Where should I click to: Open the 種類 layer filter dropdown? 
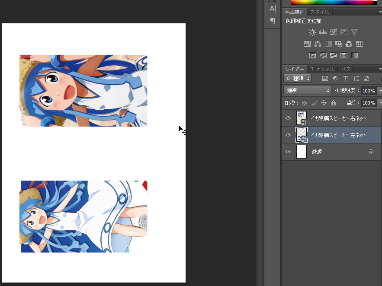pyautogui.click(x=298, y=78)
